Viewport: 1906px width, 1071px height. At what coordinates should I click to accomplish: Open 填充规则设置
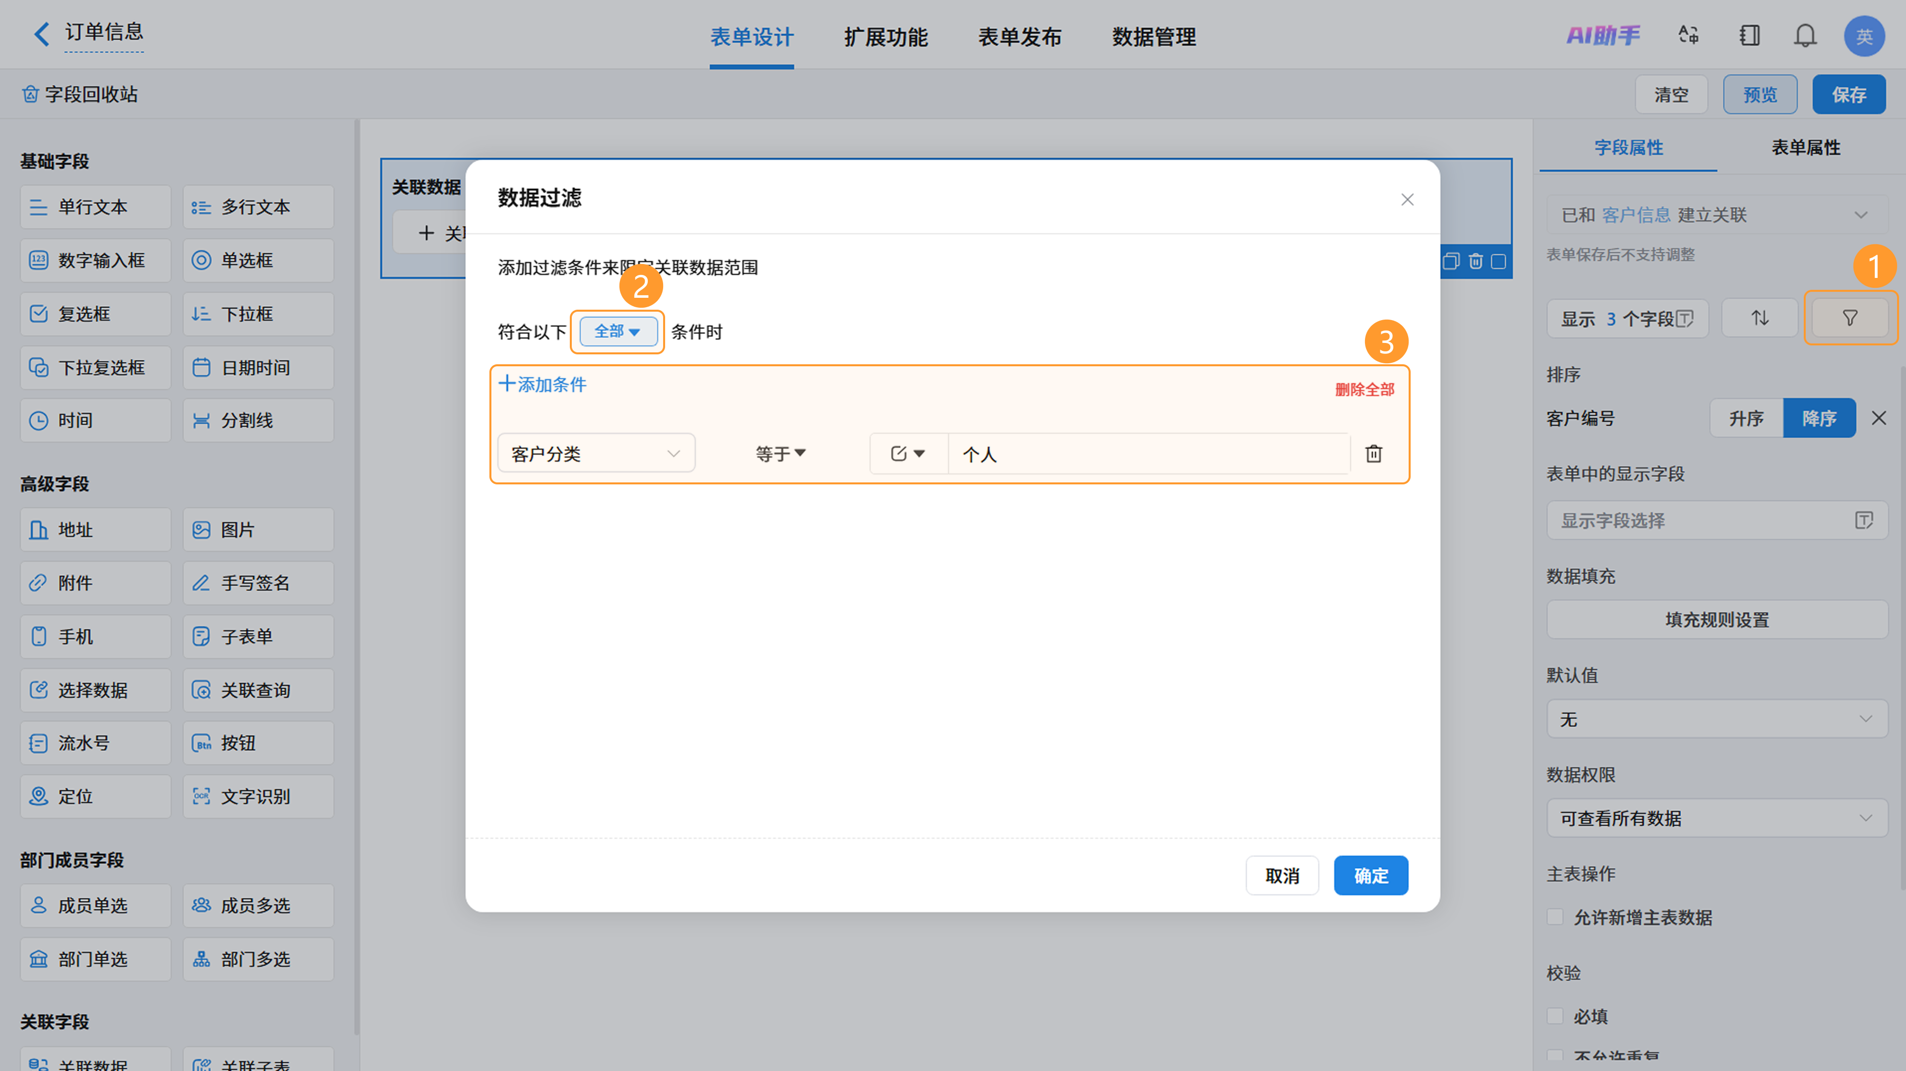tap(1716, 619)
